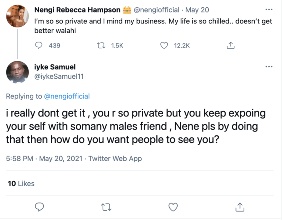
Task: Share iyke Samuel's reply tweet
Action: coord(240,207)
